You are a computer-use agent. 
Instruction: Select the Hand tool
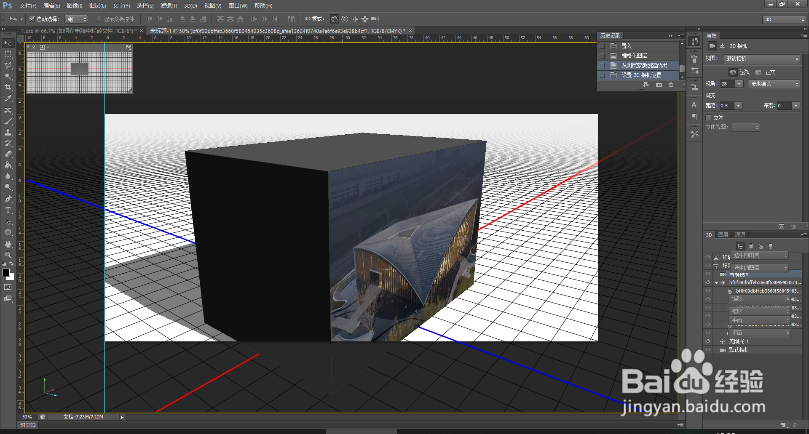point(8,244)
